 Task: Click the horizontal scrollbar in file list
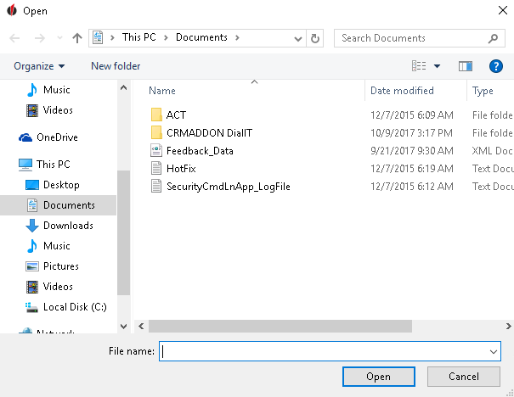coord(280,325)
